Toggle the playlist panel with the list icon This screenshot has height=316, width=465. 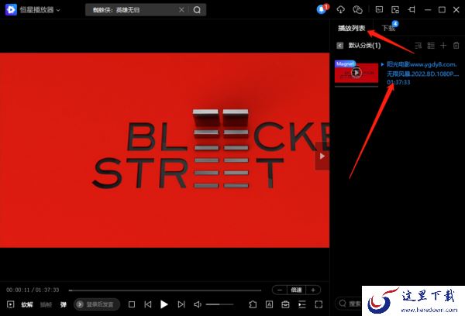point(302,304)
